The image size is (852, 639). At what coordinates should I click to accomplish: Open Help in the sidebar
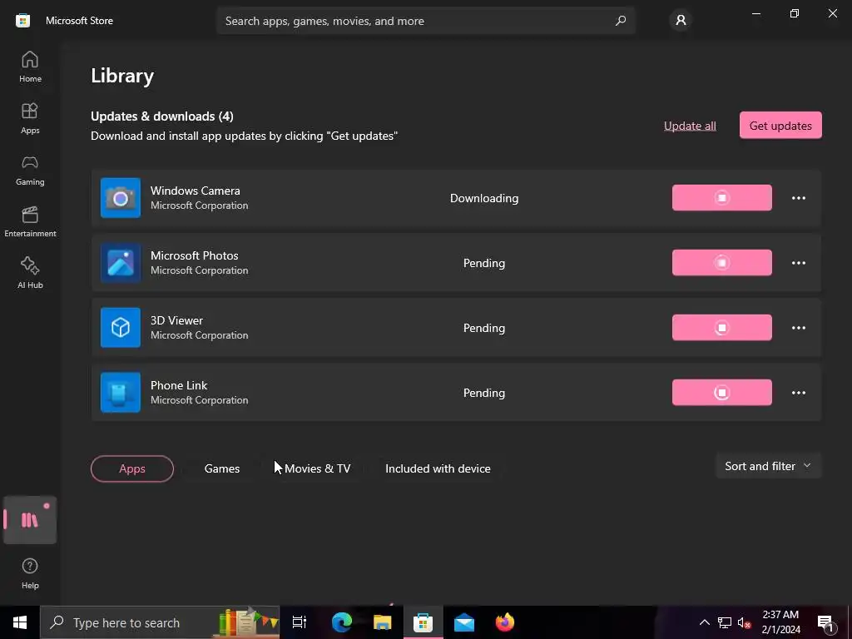point(30,574)
